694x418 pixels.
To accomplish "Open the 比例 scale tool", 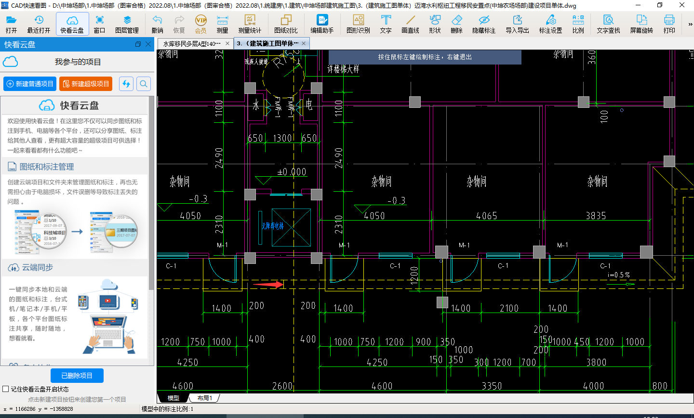I will (578, 24).
